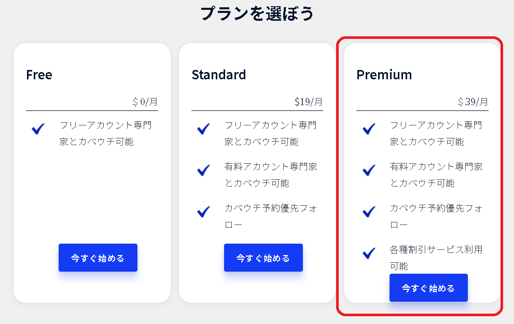Click Standard's checkmark beside カベウチ予約優先フォロー

[204, 212]
